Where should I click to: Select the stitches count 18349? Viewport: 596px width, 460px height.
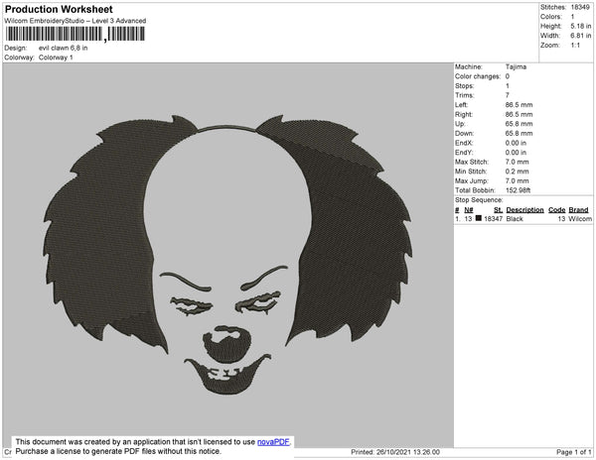coord(580,7)
